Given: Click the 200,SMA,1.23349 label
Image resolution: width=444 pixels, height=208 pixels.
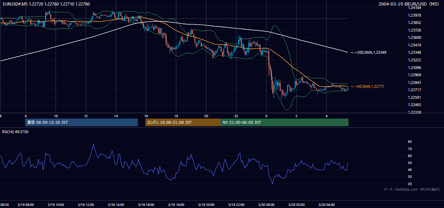Looking at the screenshot, I should pos(369,52).
